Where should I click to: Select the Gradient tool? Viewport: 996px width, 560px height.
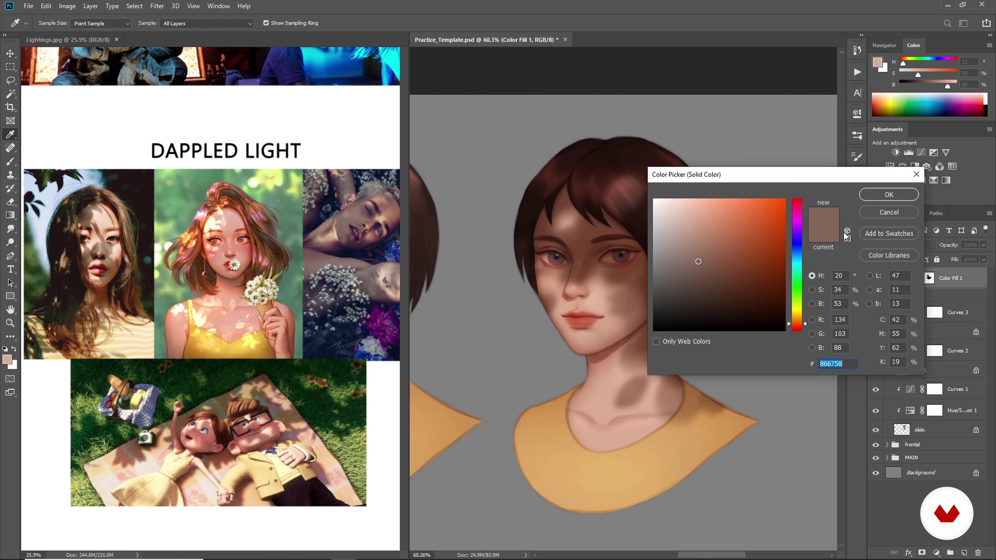(x=10, y=215)
